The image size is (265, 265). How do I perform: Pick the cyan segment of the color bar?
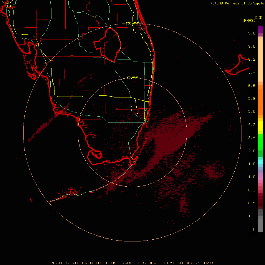point(260,162)
